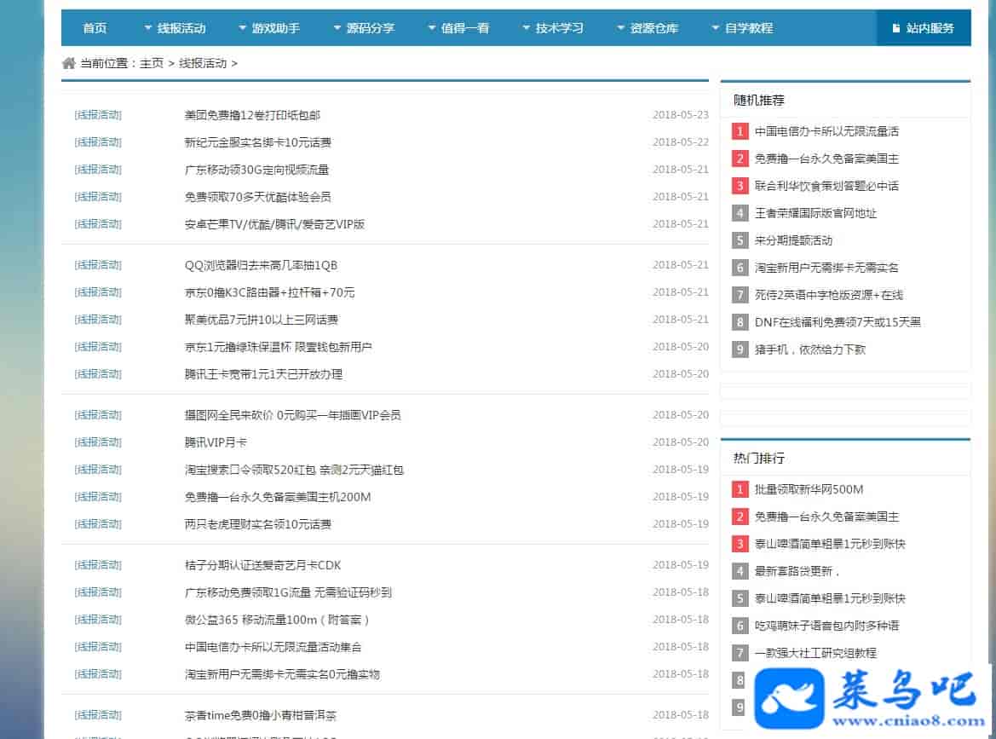The height and width of the screenshot is (739, 996).
Task: Click 线报活动 in the breadcrumb
Action: coord(203,63)
